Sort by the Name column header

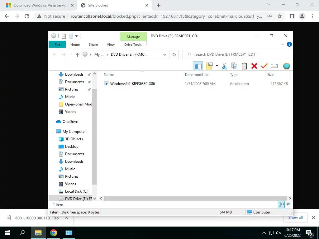tap(142, 75)
